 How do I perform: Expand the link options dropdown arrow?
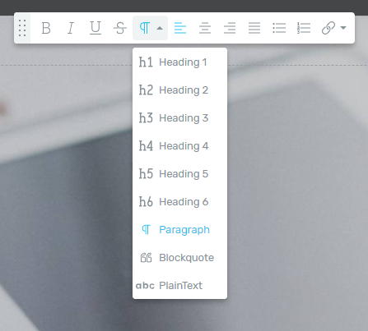pyautogui.click(x=343, y=28)
